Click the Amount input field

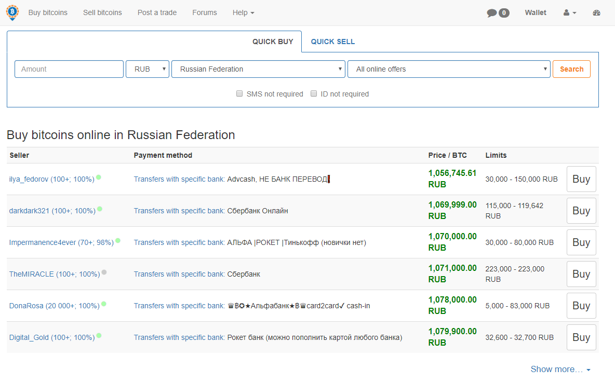(69, 69)
